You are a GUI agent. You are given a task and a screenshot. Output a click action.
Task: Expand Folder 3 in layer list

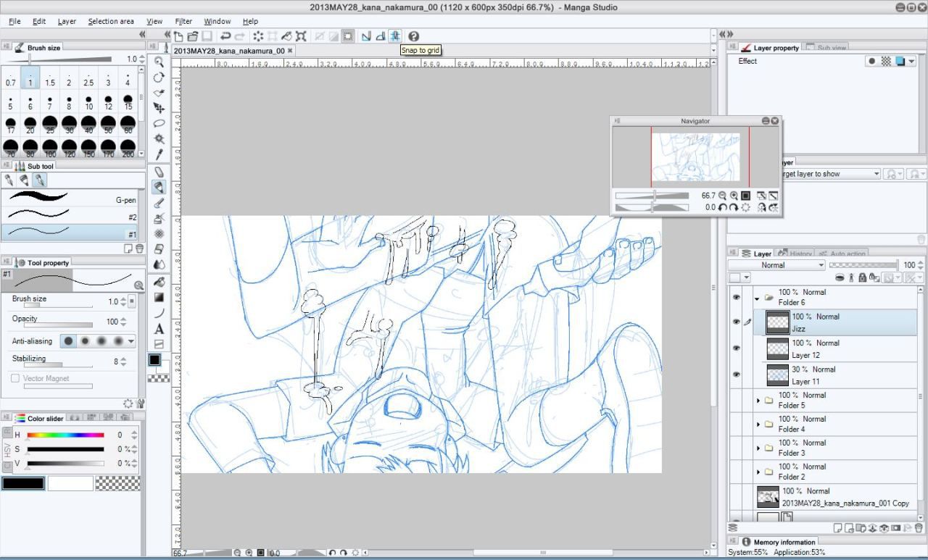point(758,448)
